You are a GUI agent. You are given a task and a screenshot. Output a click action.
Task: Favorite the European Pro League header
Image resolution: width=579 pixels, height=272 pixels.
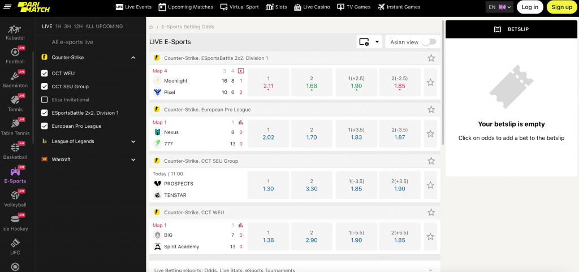coord(431,110)
